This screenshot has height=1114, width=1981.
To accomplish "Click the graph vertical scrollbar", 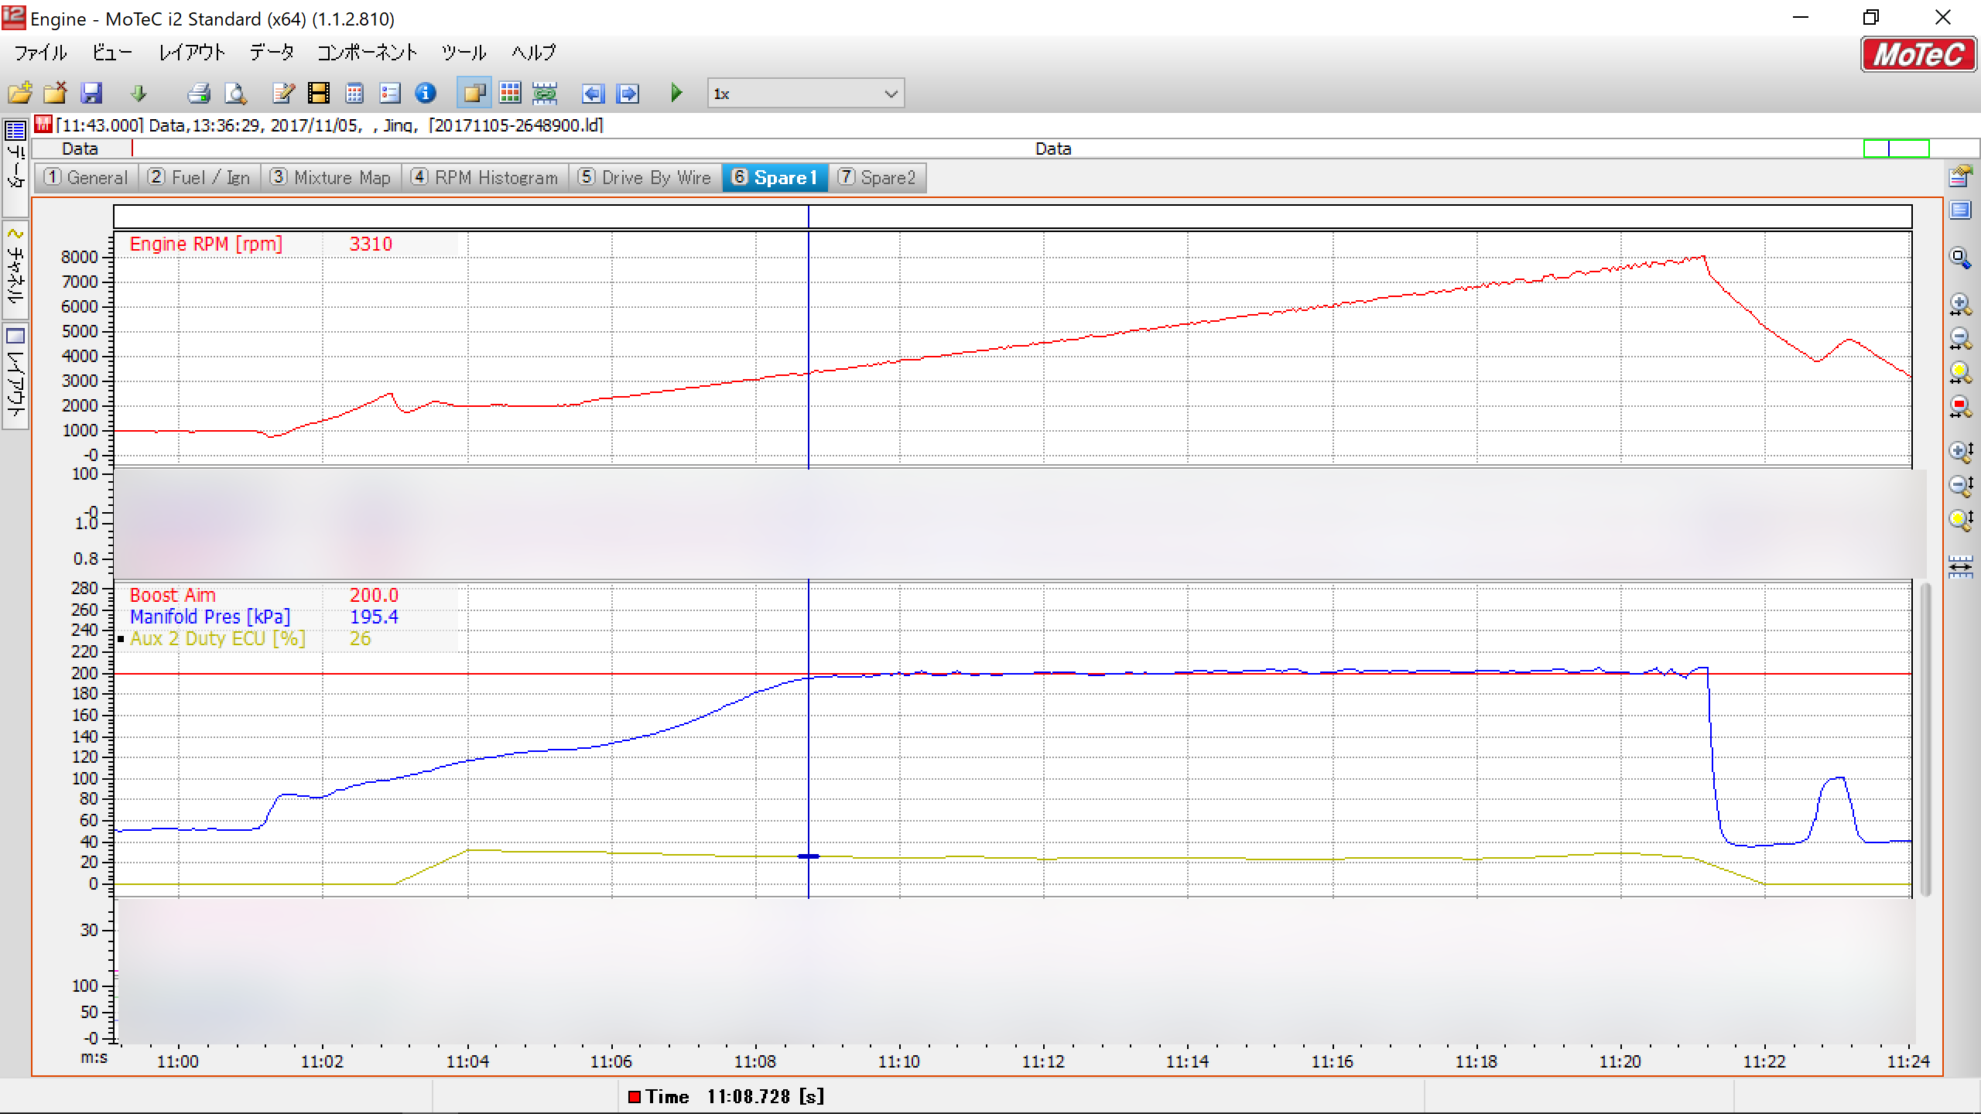I will point(1925,739).
